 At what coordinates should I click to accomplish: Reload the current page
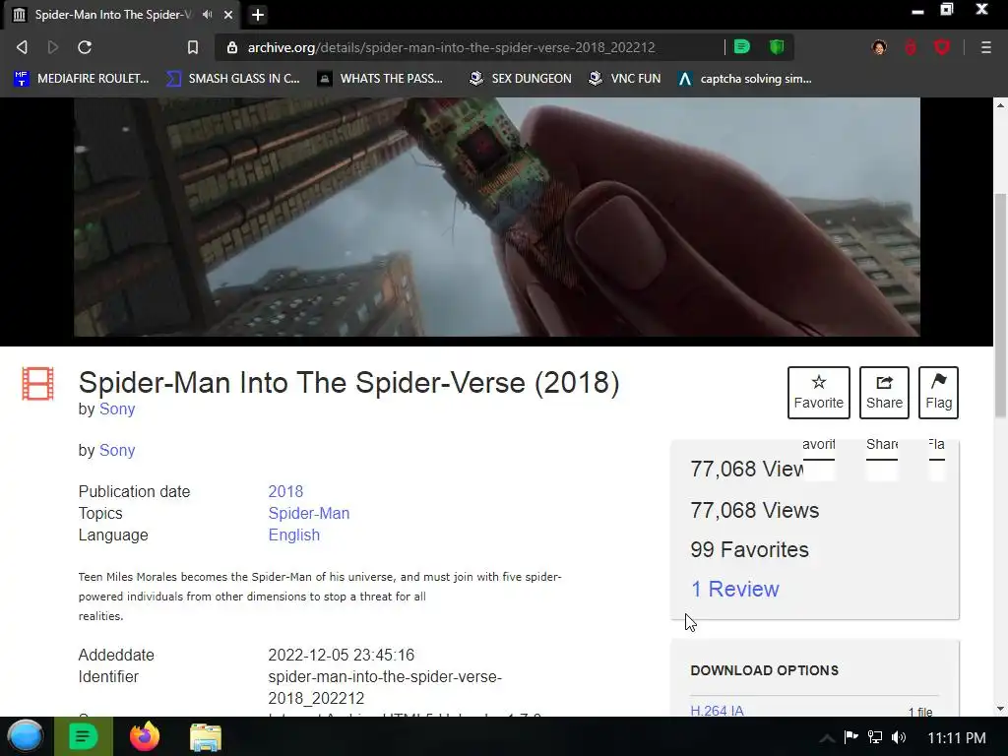(x=85, y=47)
